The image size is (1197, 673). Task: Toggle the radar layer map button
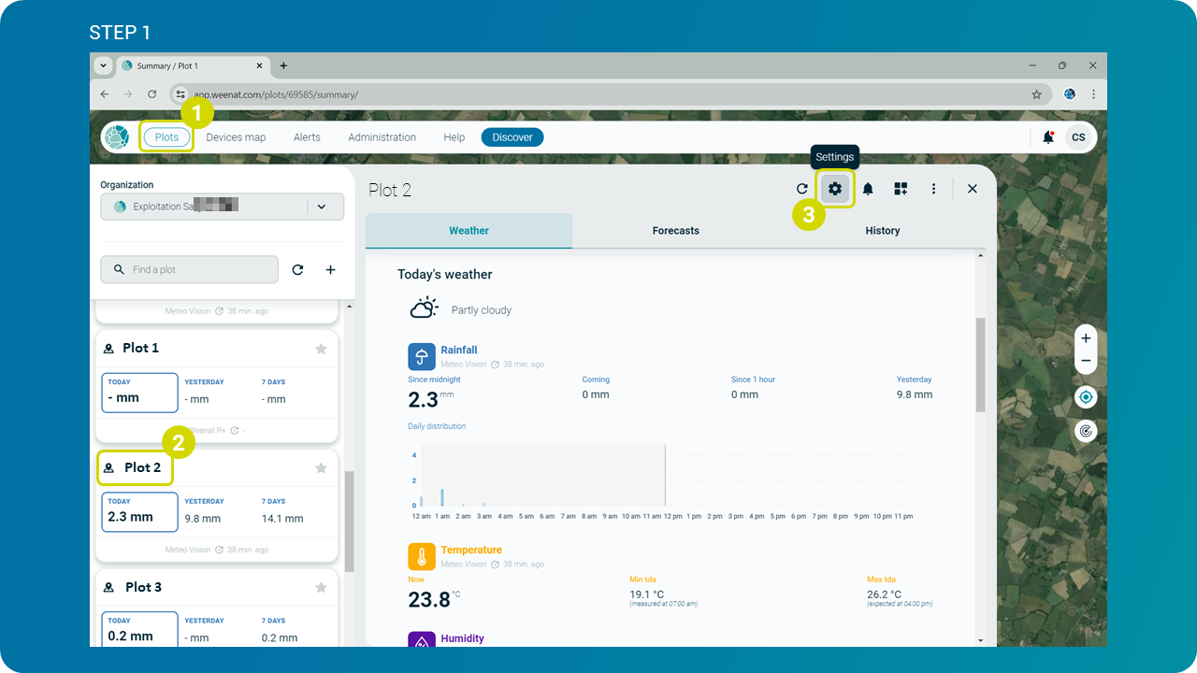pos(1086,431)
